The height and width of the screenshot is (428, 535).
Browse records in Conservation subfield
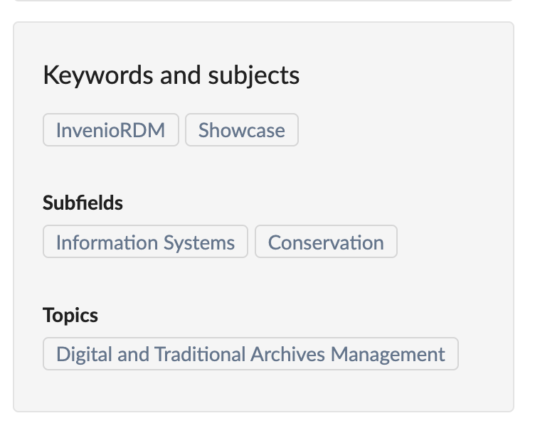[x=325, y=242]
